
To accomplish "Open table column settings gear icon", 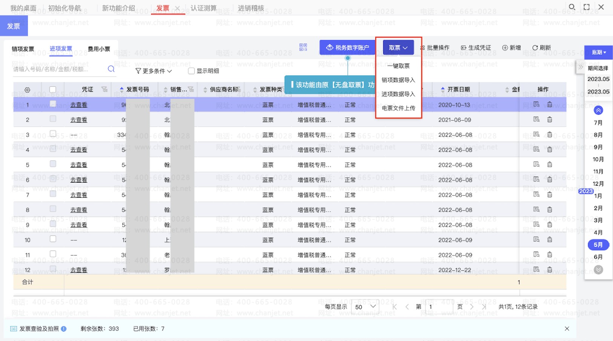I will (x=27, y=90).
